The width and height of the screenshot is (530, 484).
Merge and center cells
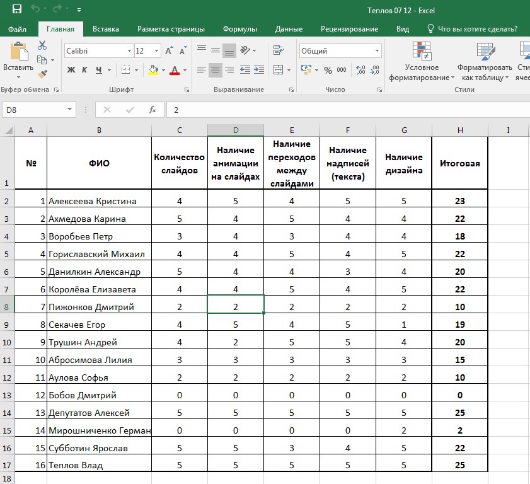(278, 70)
